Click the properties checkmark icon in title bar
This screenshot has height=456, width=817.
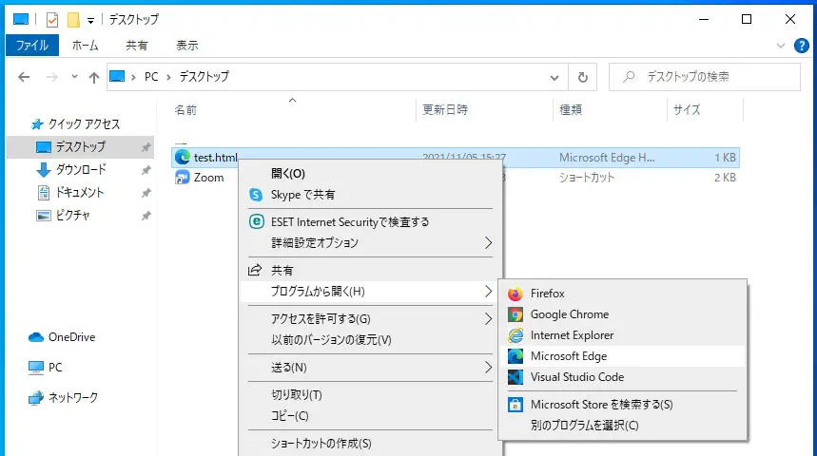click(52, 20)
